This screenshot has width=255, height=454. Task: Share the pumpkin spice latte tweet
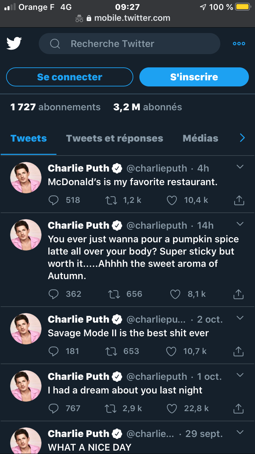(239, 294)
